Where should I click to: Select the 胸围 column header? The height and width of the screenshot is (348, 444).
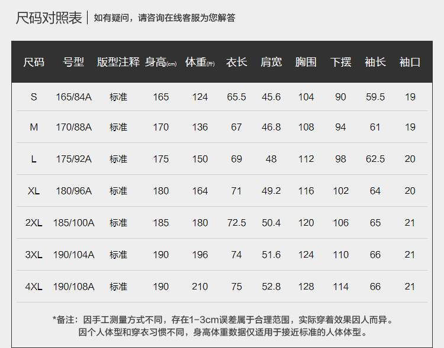point(306,62)
